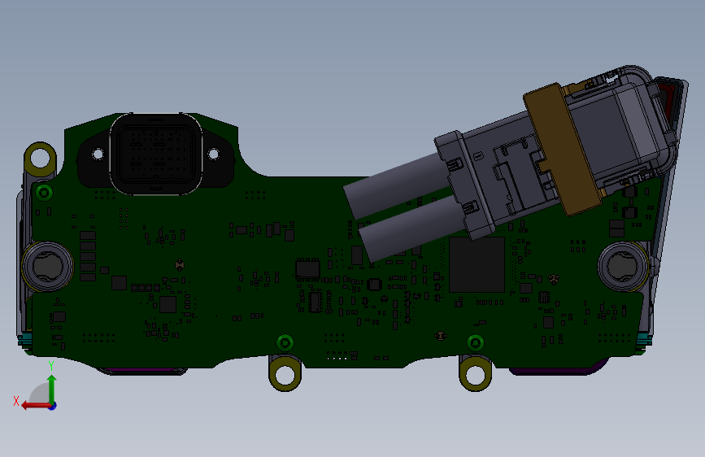Select the right mounting hole of black connector flange
The height and width of the screenshot is (457, 705).
[x=214, y=155]
